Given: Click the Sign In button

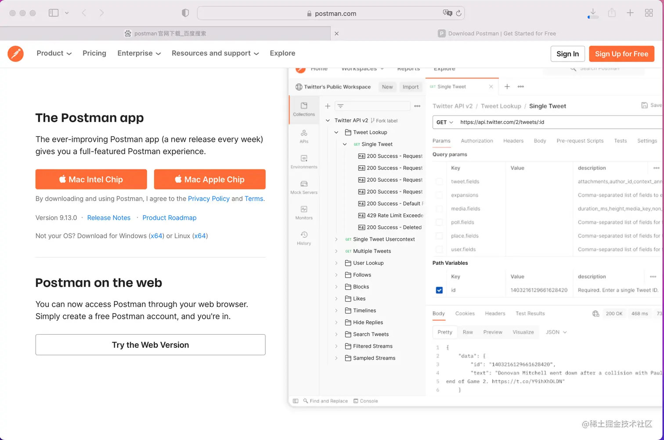Looking at the screenshot, I should (567, 54).
